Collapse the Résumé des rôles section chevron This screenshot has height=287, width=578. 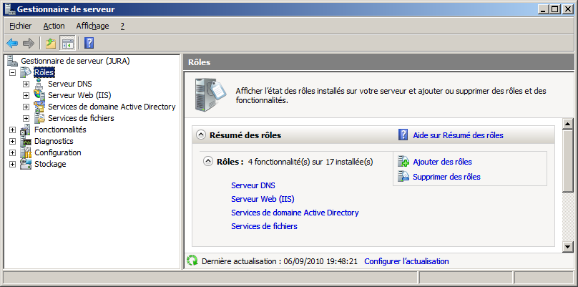click(202, 135)
